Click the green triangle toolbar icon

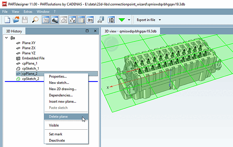121,20
